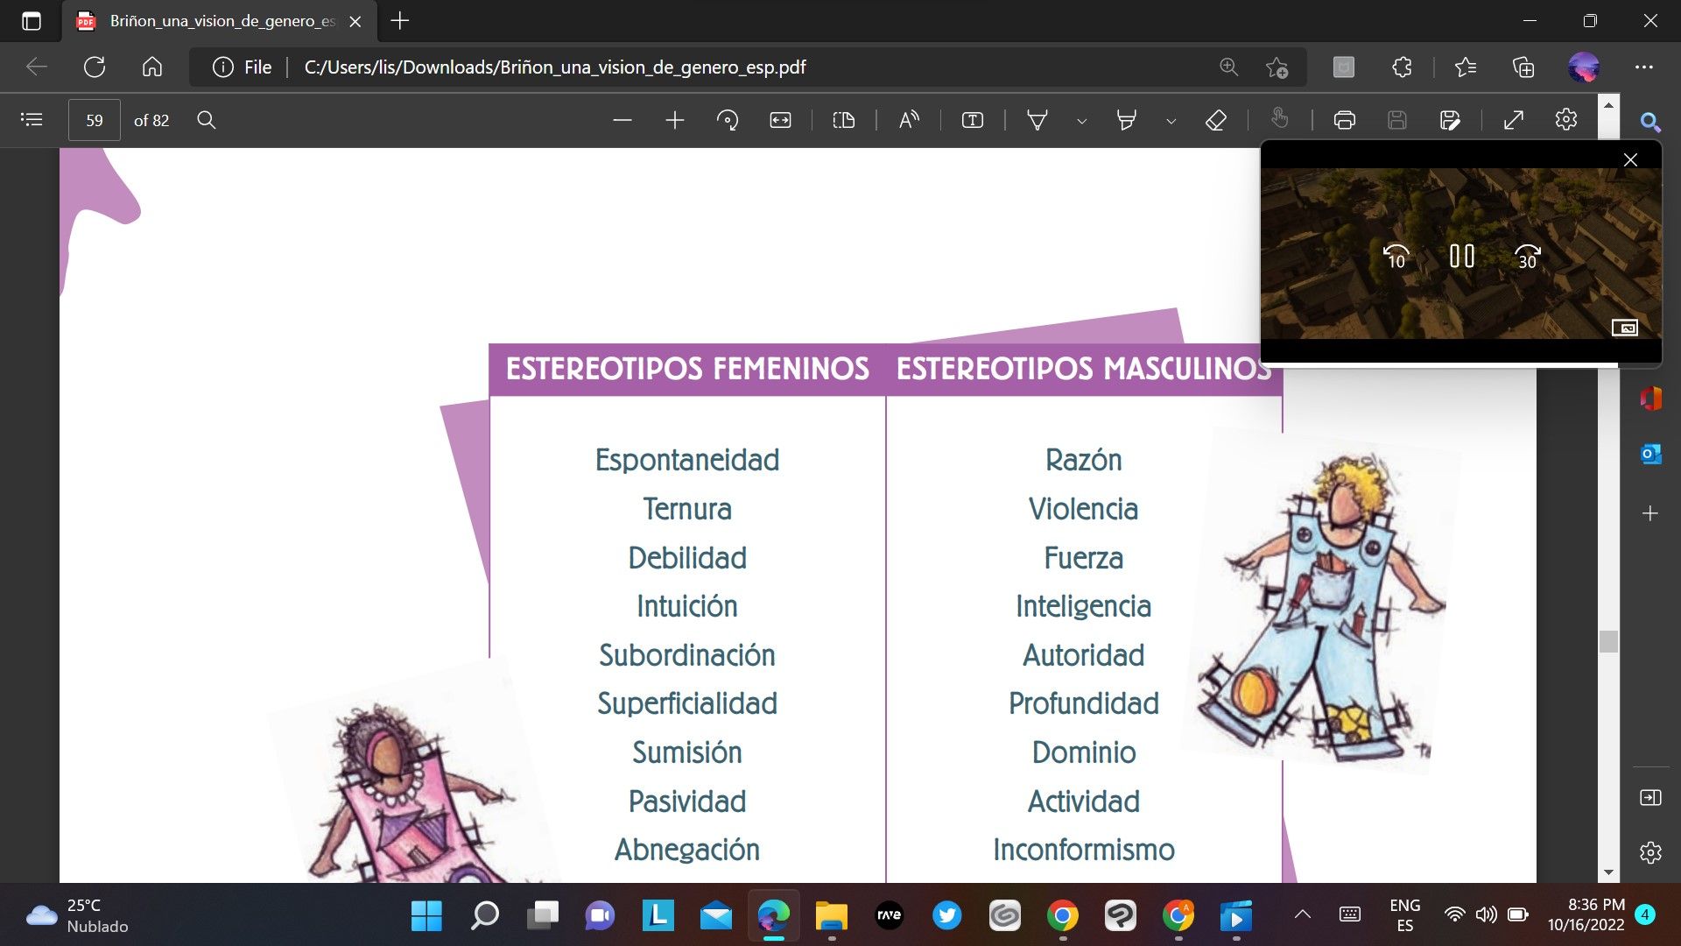Activate the Highlight tool
Image resolution: width=1681 pixels, height=946 pixels.
tap(1125, 120)
